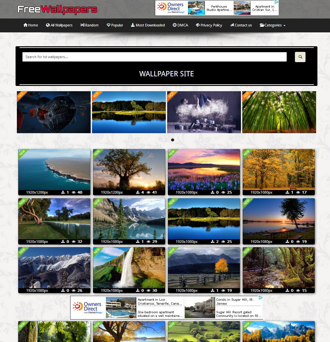This screenshot has width=330, height=342.
Task: Click the paper plane icon beside Contact us
Action: tap(232, 25)
